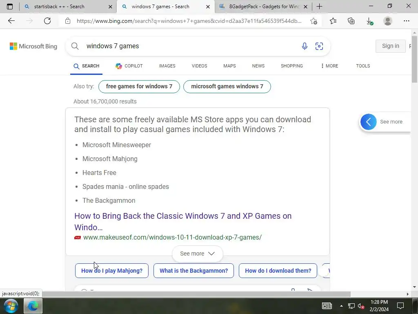This screenshot has width=418, height=314.
Task: Close the 8GadgetPack tab
Action: 305,7
